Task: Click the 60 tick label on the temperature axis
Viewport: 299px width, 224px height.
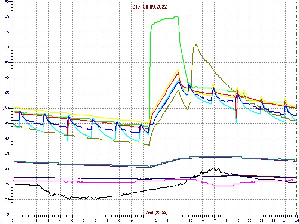Action: point(6,78)
